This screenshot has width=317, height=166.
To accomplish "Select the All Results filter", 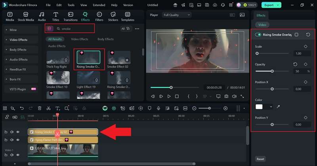I will tap(55, 39).
